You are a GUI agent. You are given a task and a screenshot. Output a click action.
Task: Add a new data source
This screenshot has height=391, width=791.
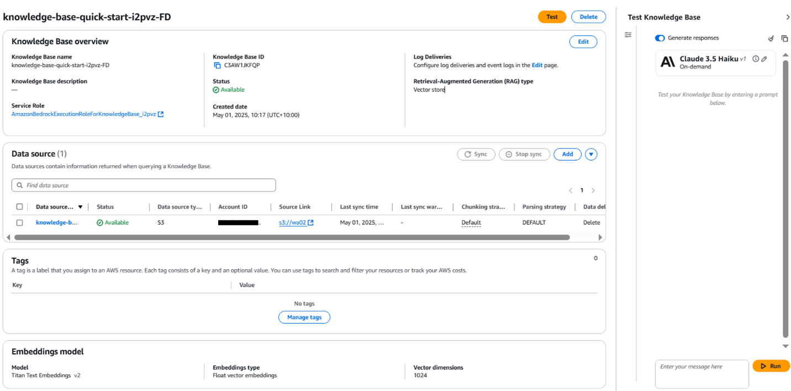(x=567, y=154)
